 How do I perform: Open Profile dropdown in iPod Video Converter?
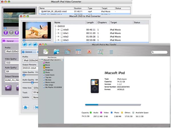coord(12,51)
